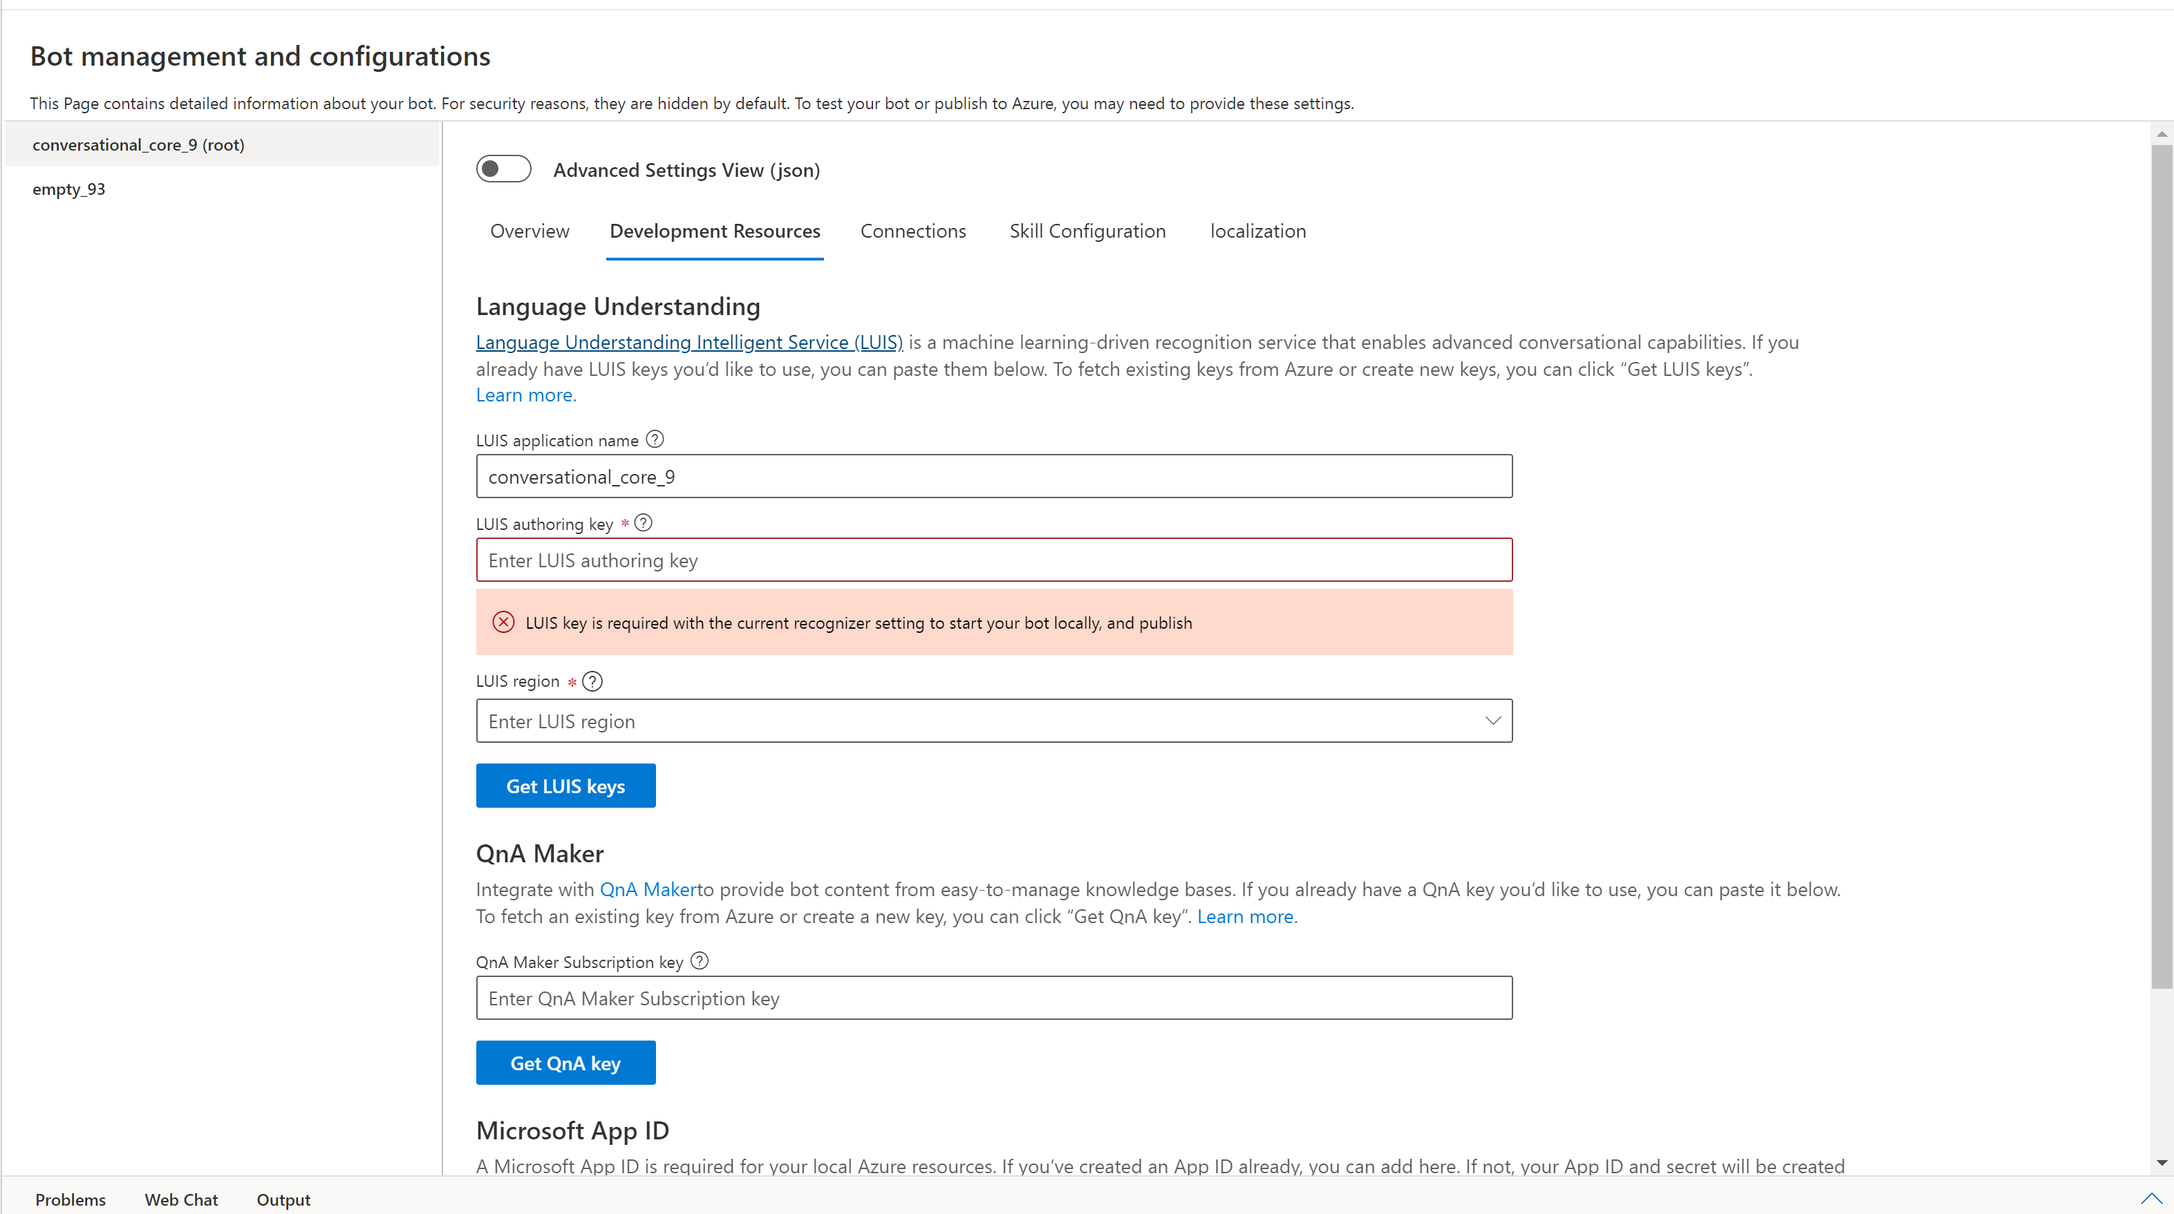Switch to the localization tab

tap(1257, 231)
